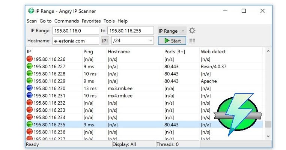Click the blue status dot for 195.80.116.231
Viewport: 286px width, 150px height.
[30, 96]
